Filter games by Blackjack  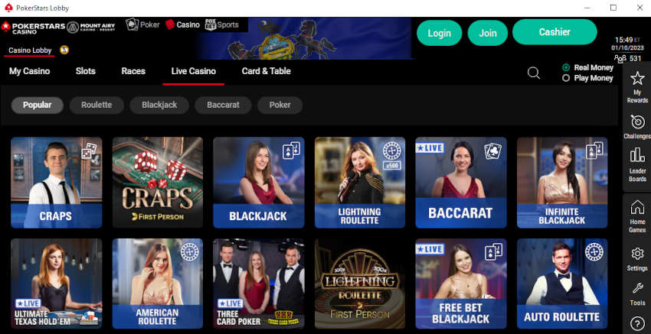[159, 105]
